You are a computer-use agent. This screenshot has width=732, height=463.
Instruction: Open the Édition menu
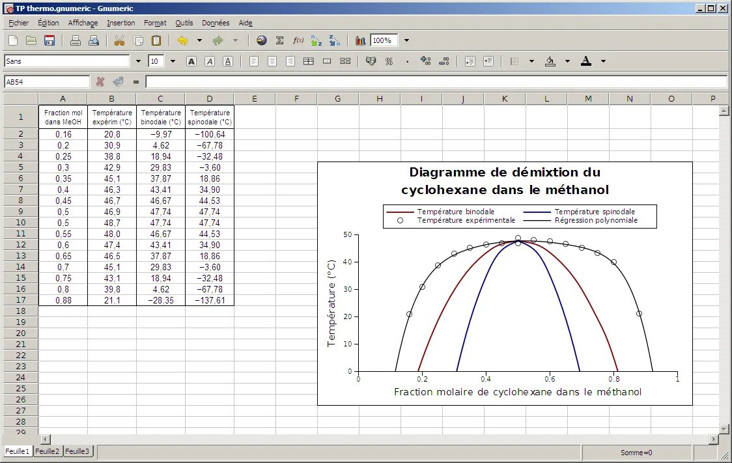click(x=49, y=23)
